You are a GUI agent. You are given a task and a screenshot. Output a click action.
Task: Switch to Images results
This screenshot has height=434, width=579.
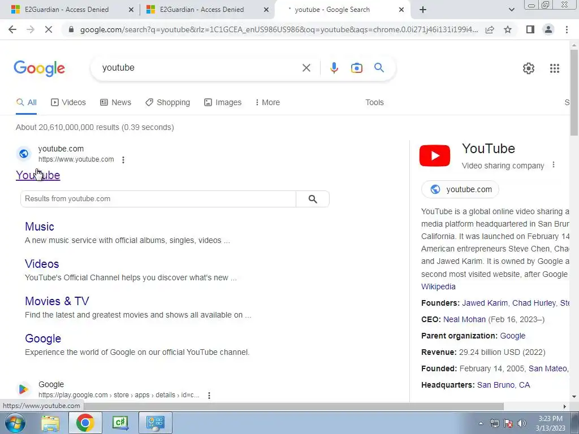tap(223, 103)
